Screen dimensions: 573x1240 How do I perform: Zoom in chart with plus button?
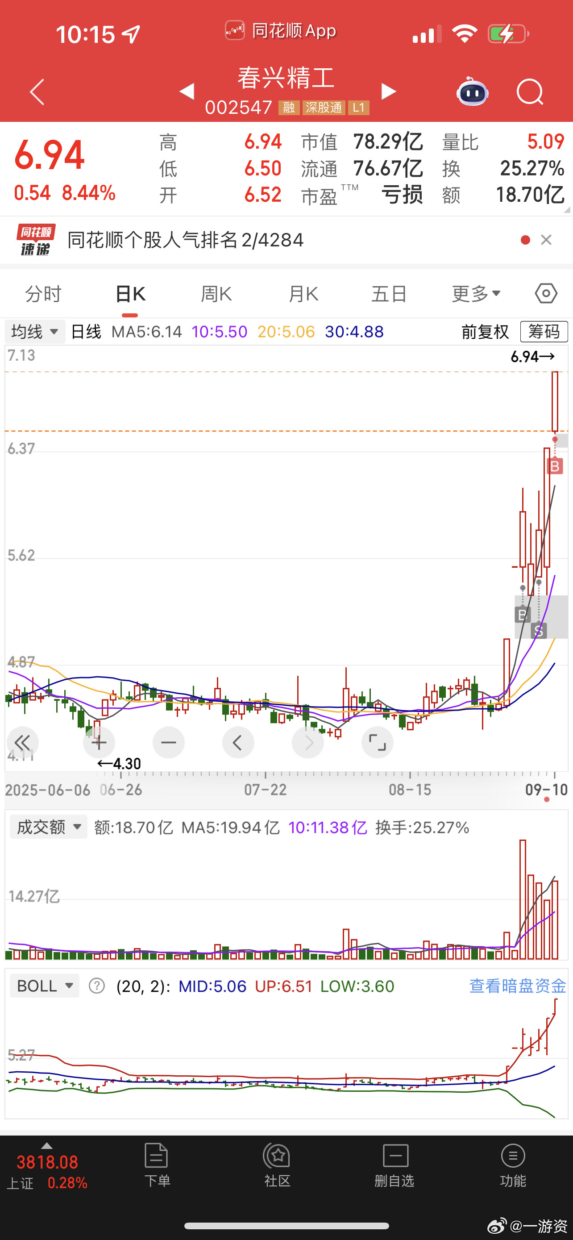pos(99,743)
